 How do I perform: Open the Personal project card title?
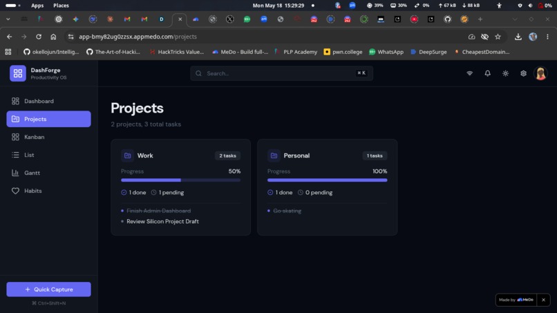(x=296, y=155)
